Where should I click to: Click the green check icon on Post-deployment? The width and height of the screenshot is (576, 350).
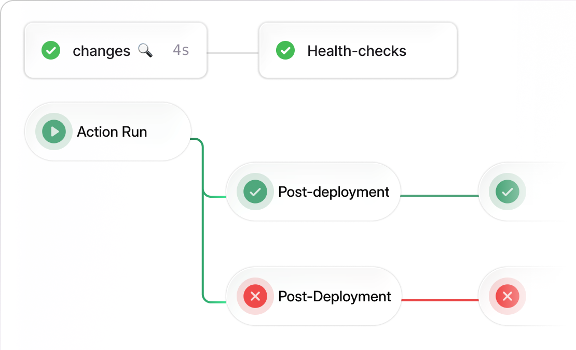255,192
